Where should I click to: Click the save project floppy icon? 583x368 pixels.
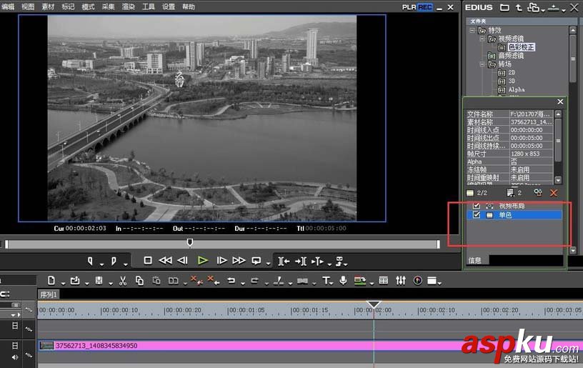(x=99, y=280)
